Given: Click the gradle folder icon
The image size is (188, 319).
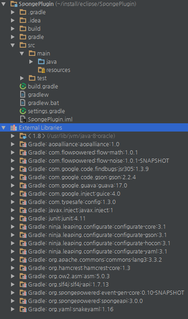Looking at the screenshot, I should [x=23, y=37].
